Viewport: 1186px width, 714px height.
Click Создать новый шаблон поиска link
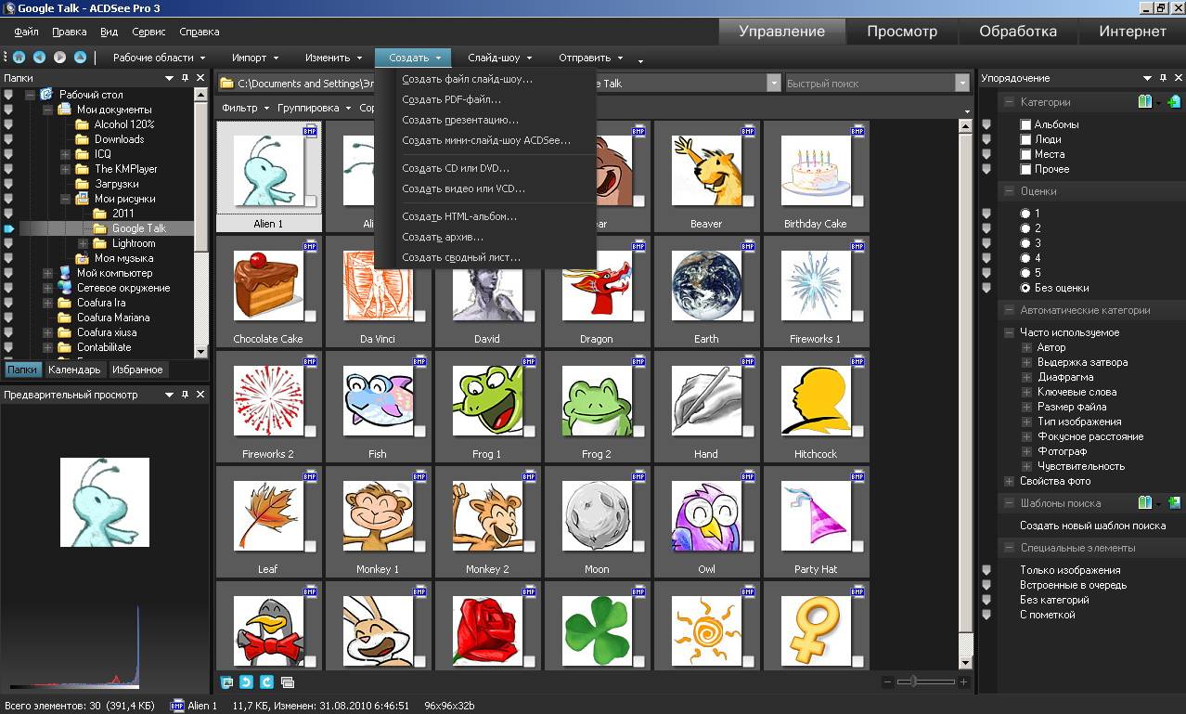(x=1093, y=526)
